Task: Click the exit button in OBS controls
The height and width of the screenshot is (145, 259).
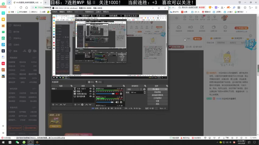Action: point(157,104)
